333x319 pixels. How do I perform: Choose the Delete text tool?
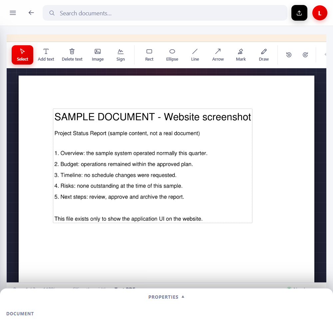pyautogui.click(x=72, y=55)
